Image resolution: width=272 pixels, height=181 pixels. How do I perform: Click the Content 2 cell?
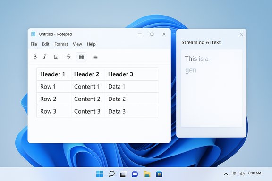coord(88,99)
